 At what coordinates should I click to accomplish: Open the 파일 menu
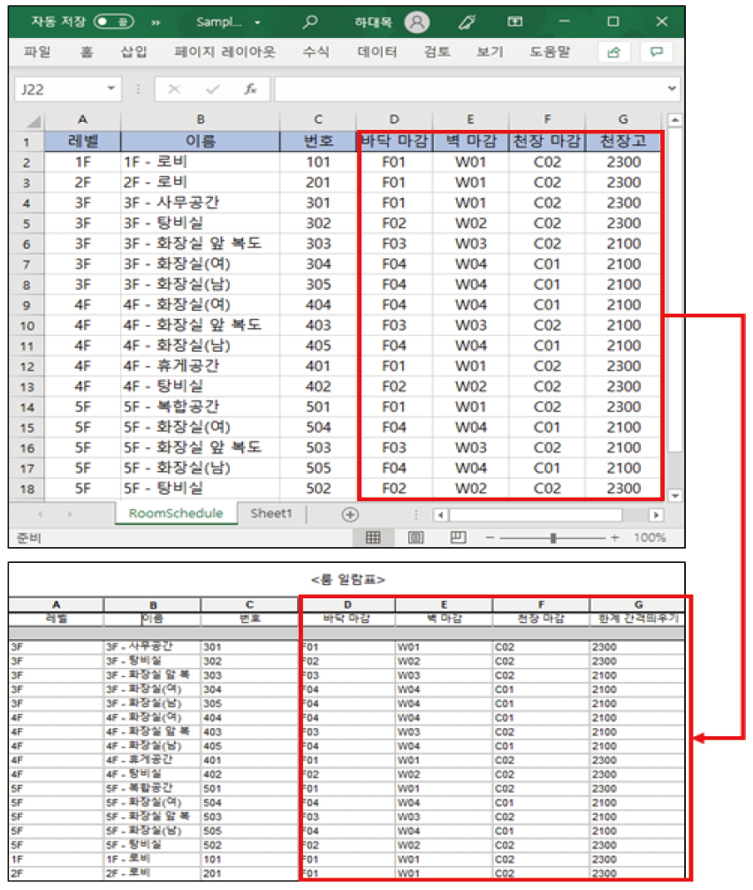tap(37, 52)
